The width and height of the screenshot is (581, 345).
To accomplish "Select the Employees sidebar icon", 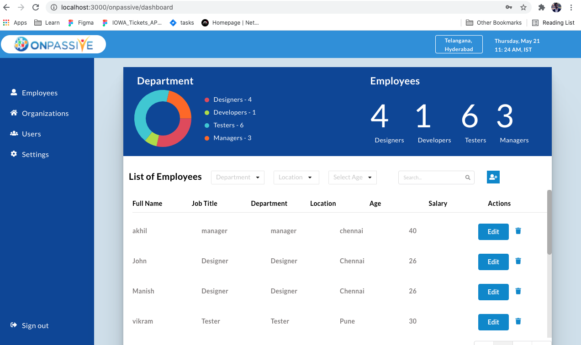I will click(13, 92).
